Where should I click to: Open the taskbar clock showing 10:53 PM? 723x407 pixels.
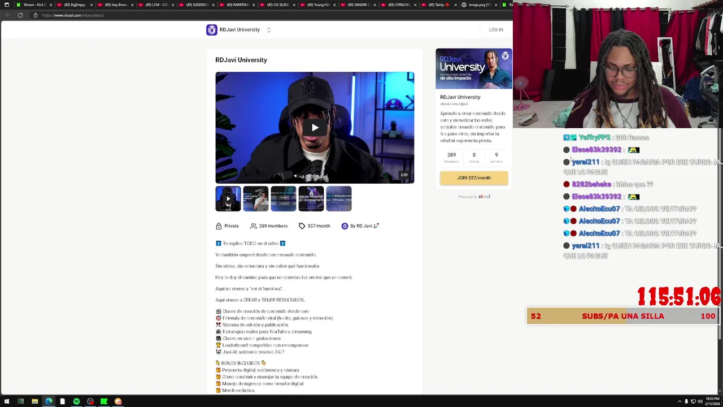pyautogui.click(x=712, y=401)
